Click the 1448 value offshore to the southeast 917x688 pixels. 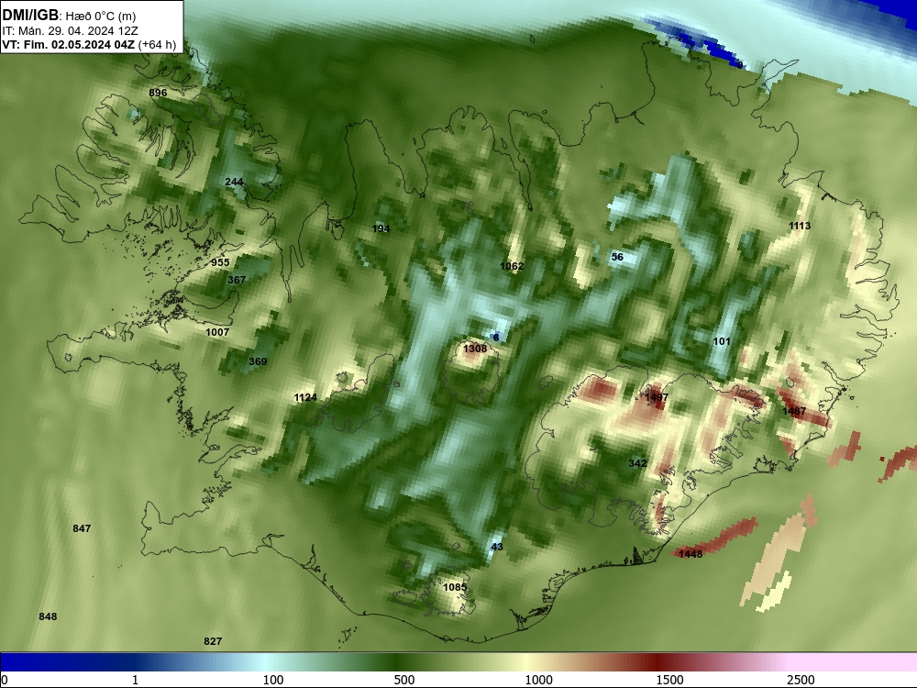691,554
